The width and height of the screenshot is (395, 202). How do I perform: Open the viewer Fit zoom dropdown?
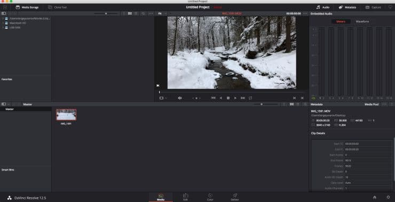point(162,13)
